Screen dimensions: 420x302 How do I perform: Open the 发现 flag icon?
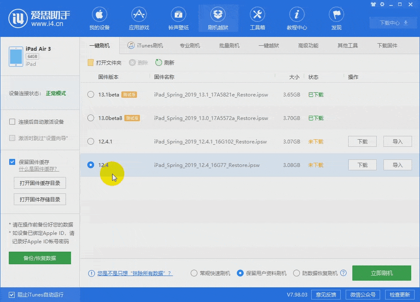[x=336, y=19]
